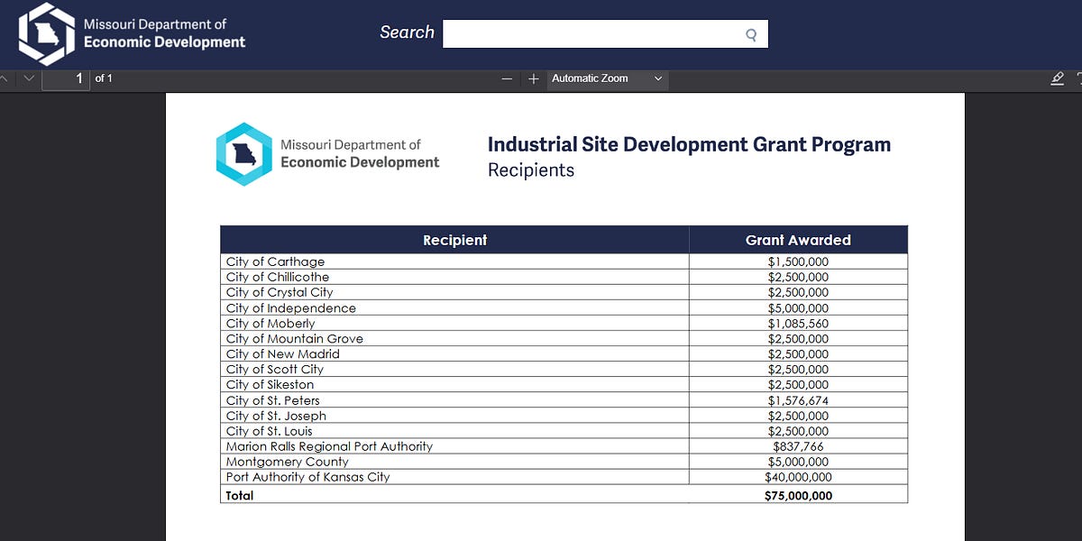The height and width of the screenshot is (541, 1082).
Task: Focus the Search input box
Action: (x=605, y=34)
